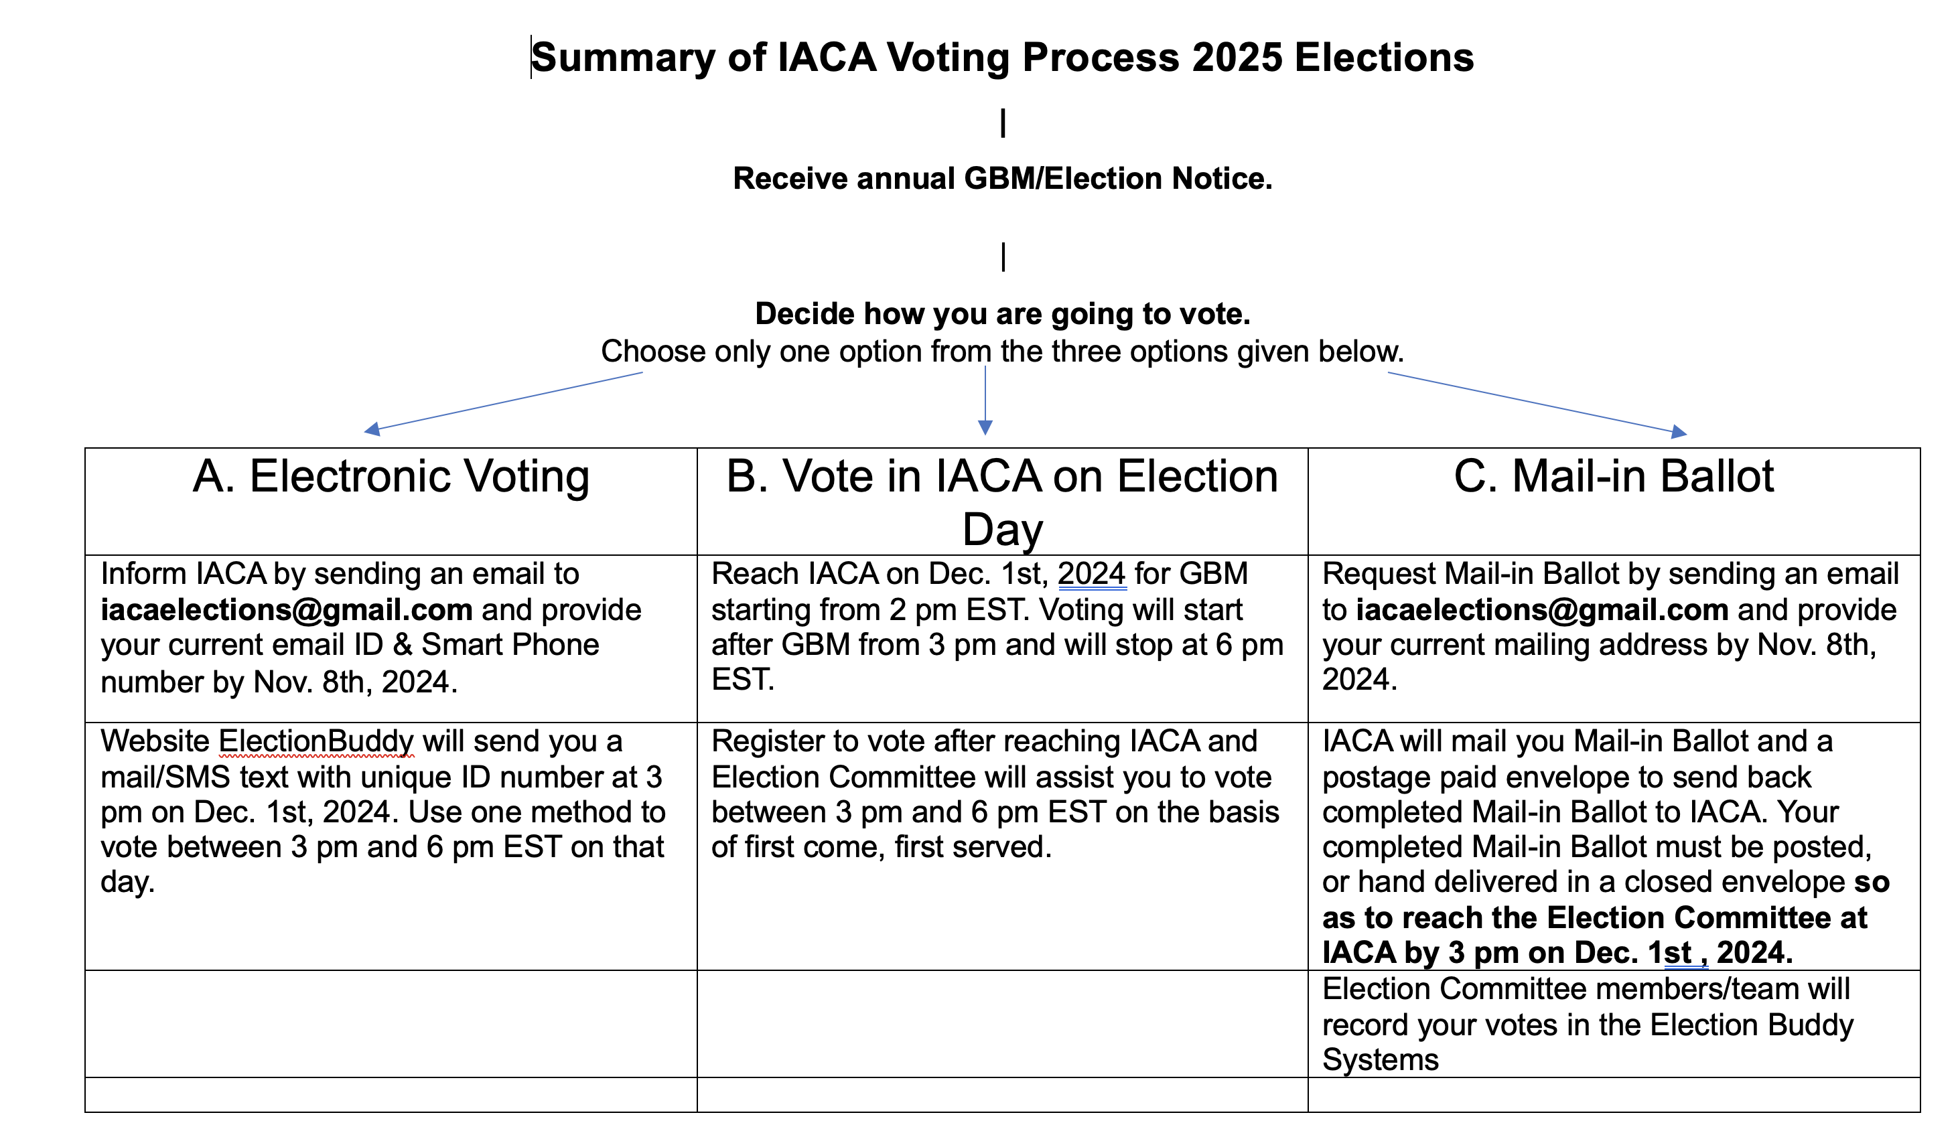1960x1129 pixels.
Task: Click the 'Receive annual GBM/Election Notice' line
Action: click(1002, 178)
